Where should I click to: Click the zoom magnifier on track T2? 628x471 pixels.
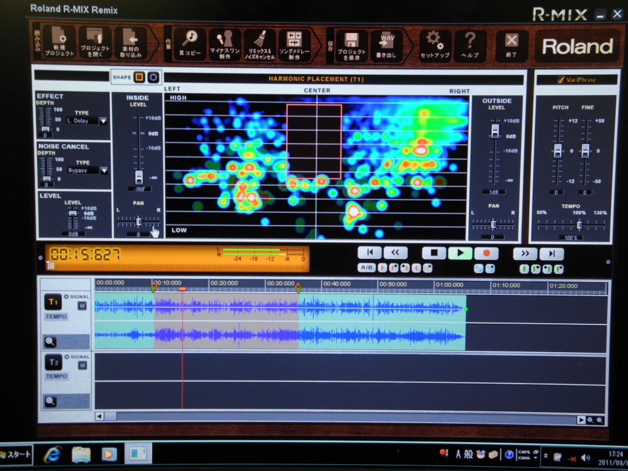[50, 401]
